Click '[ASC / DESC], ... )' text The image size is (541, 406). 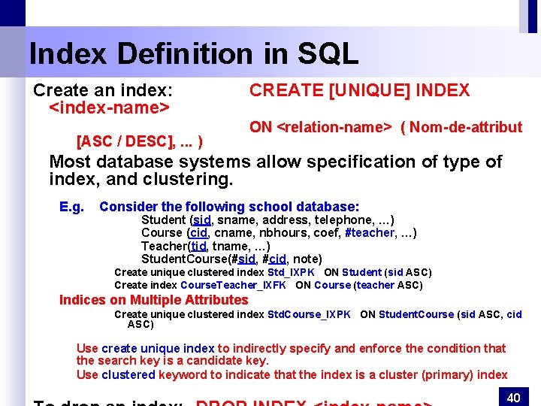click(x=140, y=141)
